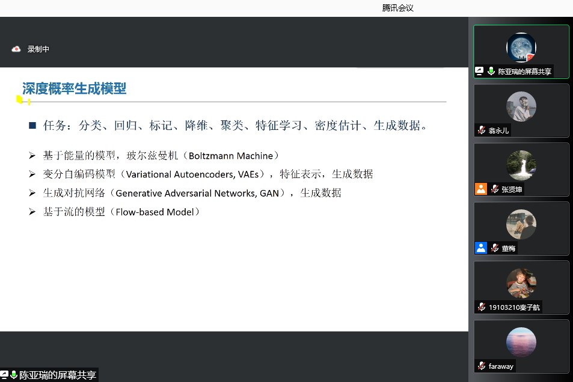
Task: Click the yellow marker under the slide title
Action: [20, 100]
